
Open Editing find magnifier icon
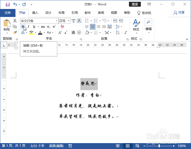click(x=148, y=22)
